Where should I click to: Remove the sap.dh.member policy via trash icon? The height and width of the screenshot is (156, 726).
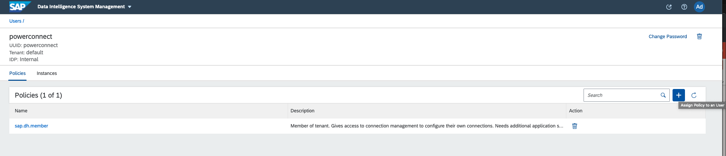pyautogui.click(x=575, y=126)
